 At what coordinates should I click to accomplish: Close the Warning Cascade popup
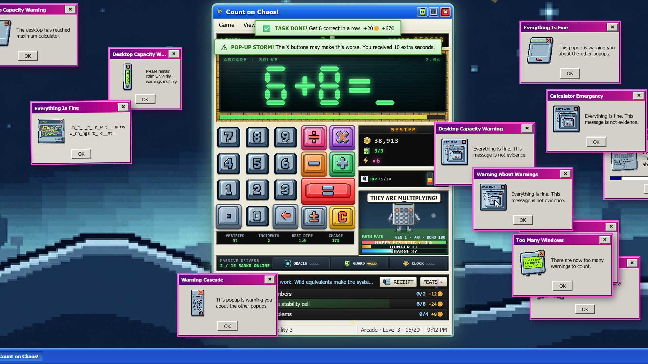tap(270, 279)
